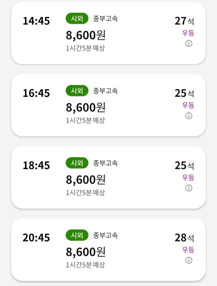
Task: Click 1시간5분 예상 on 20:45 bus
Action: [x=85, y=265]
